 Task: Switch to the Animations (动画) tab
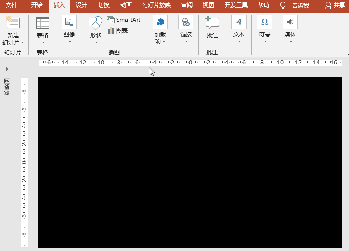(126, 5)
